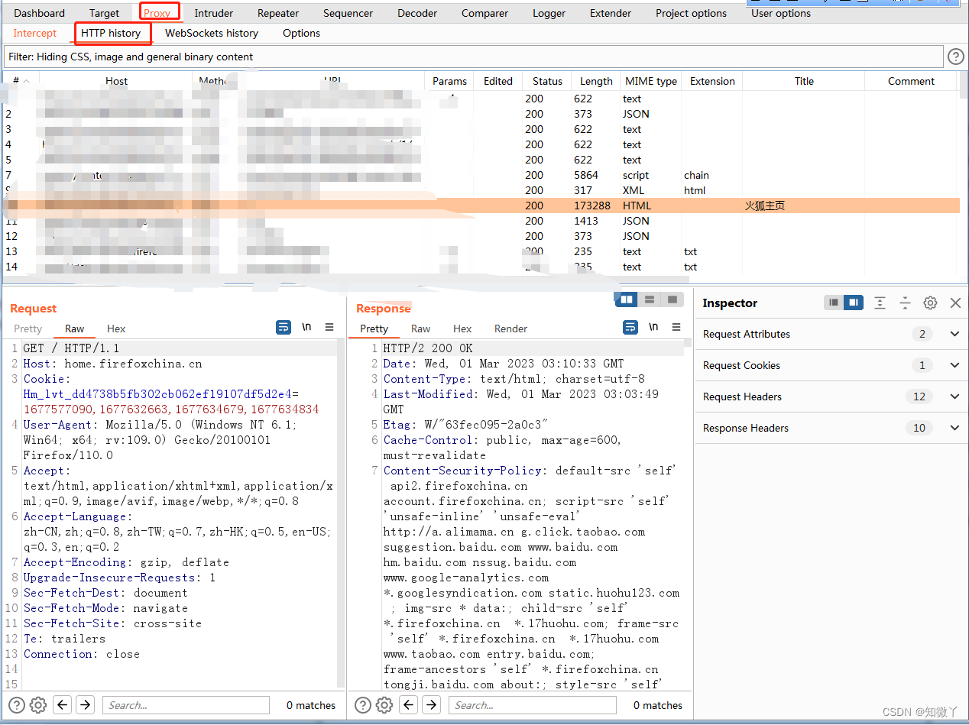Switch to the WebSockets history tab

tap(212, 33)
